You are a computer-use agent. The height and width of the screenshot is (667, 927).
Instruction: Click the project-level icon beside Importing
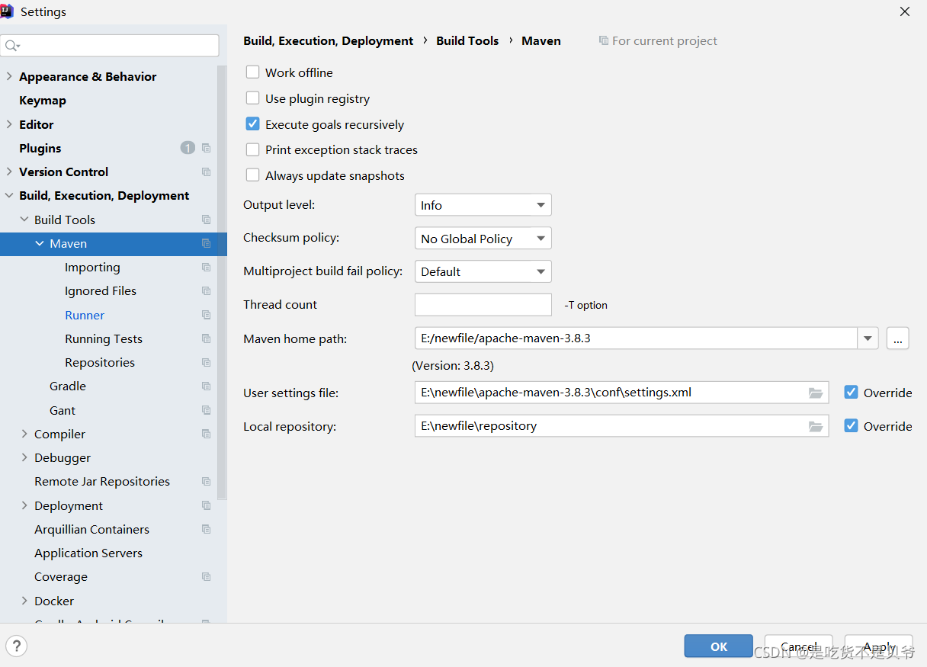(x=206, y=267)
